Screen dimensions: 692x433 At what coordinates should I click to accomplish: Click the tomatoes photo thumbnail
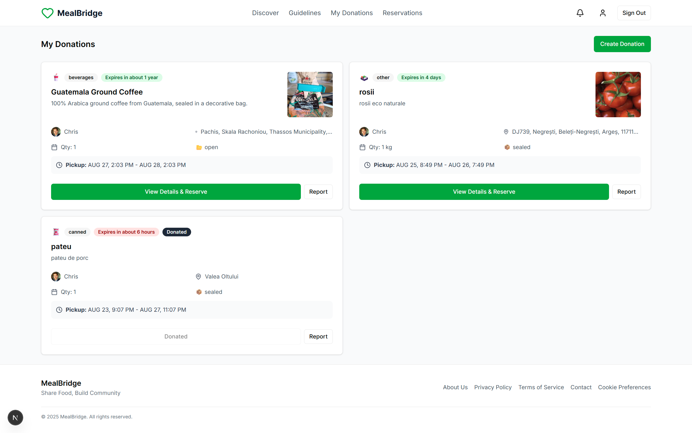click(618, 95)
